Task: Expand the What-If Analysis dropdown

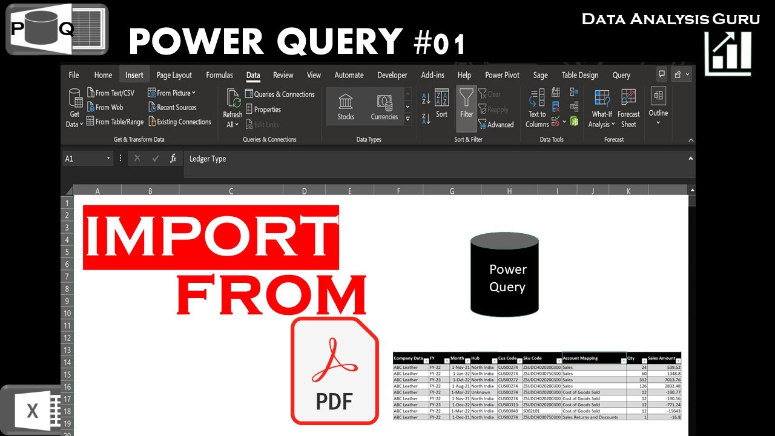Action: (x=613, y=124)
